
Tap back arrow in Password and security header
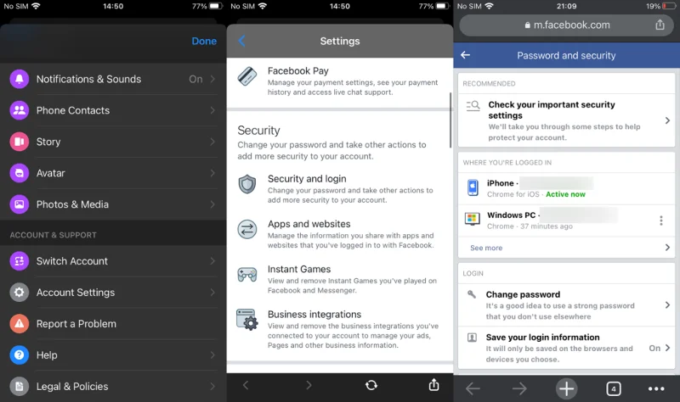[x=465, y=55]
